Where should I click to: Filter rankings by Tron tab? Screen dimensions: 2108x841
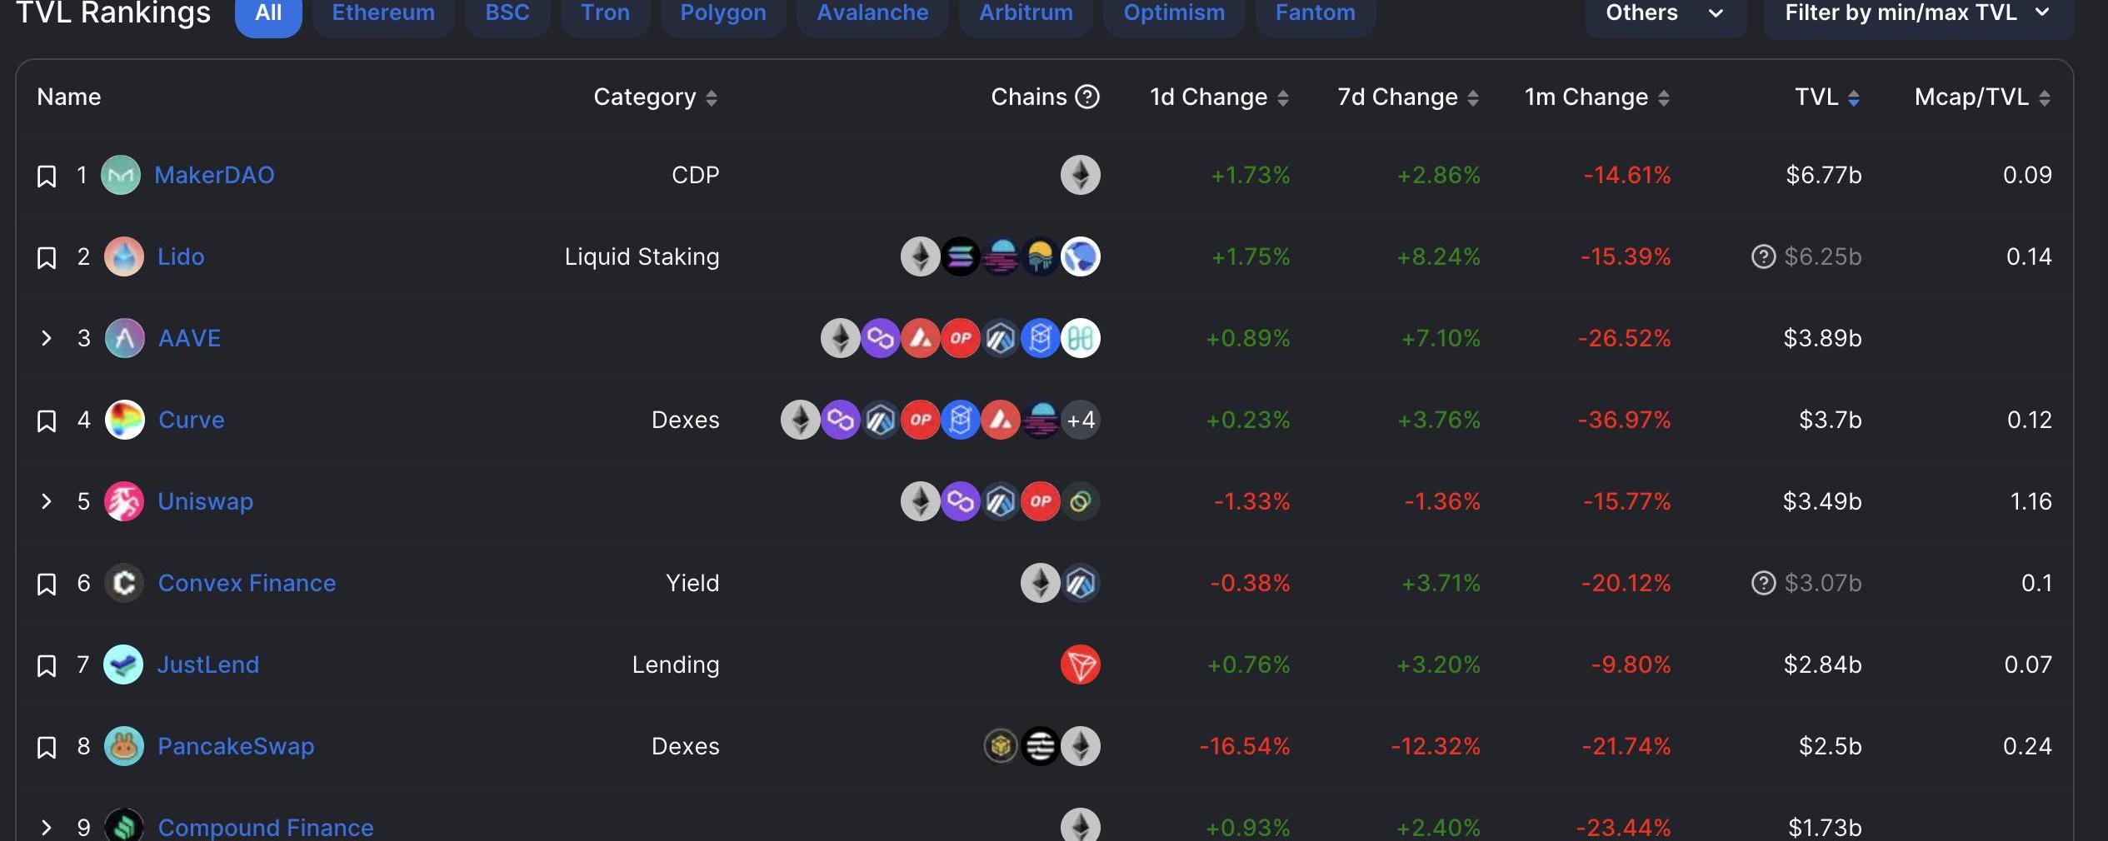[606, 13]
